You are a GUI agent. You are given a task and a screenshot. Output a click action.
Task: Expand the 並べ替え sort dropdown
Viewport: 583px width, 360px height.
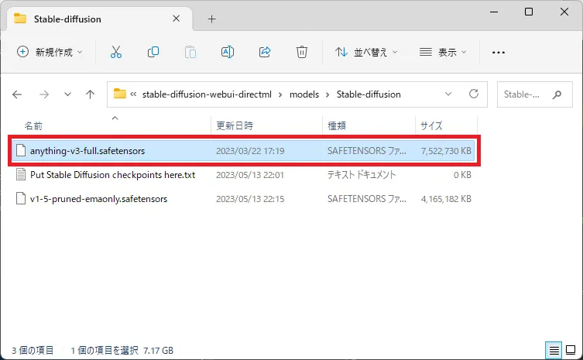point(366,52)
